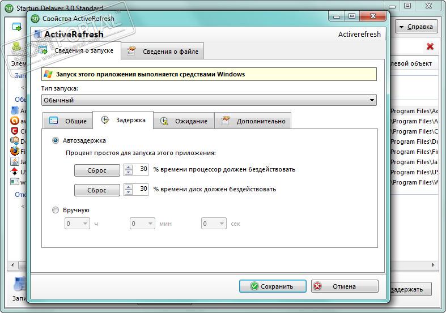Open the seconds (сек) dropdown

(x=214, y=224)
